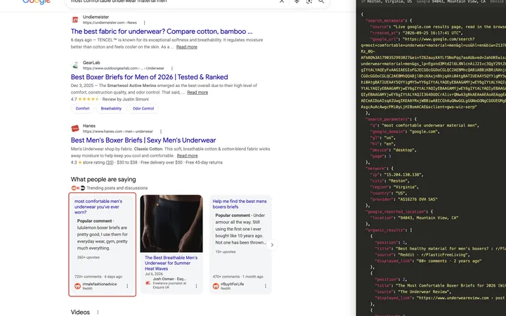Open 'most comfortable men's underwear you've ever worn?' post
Image resolution: width=506 pixels, height=316 pixels.
click(x=98, y=206)
